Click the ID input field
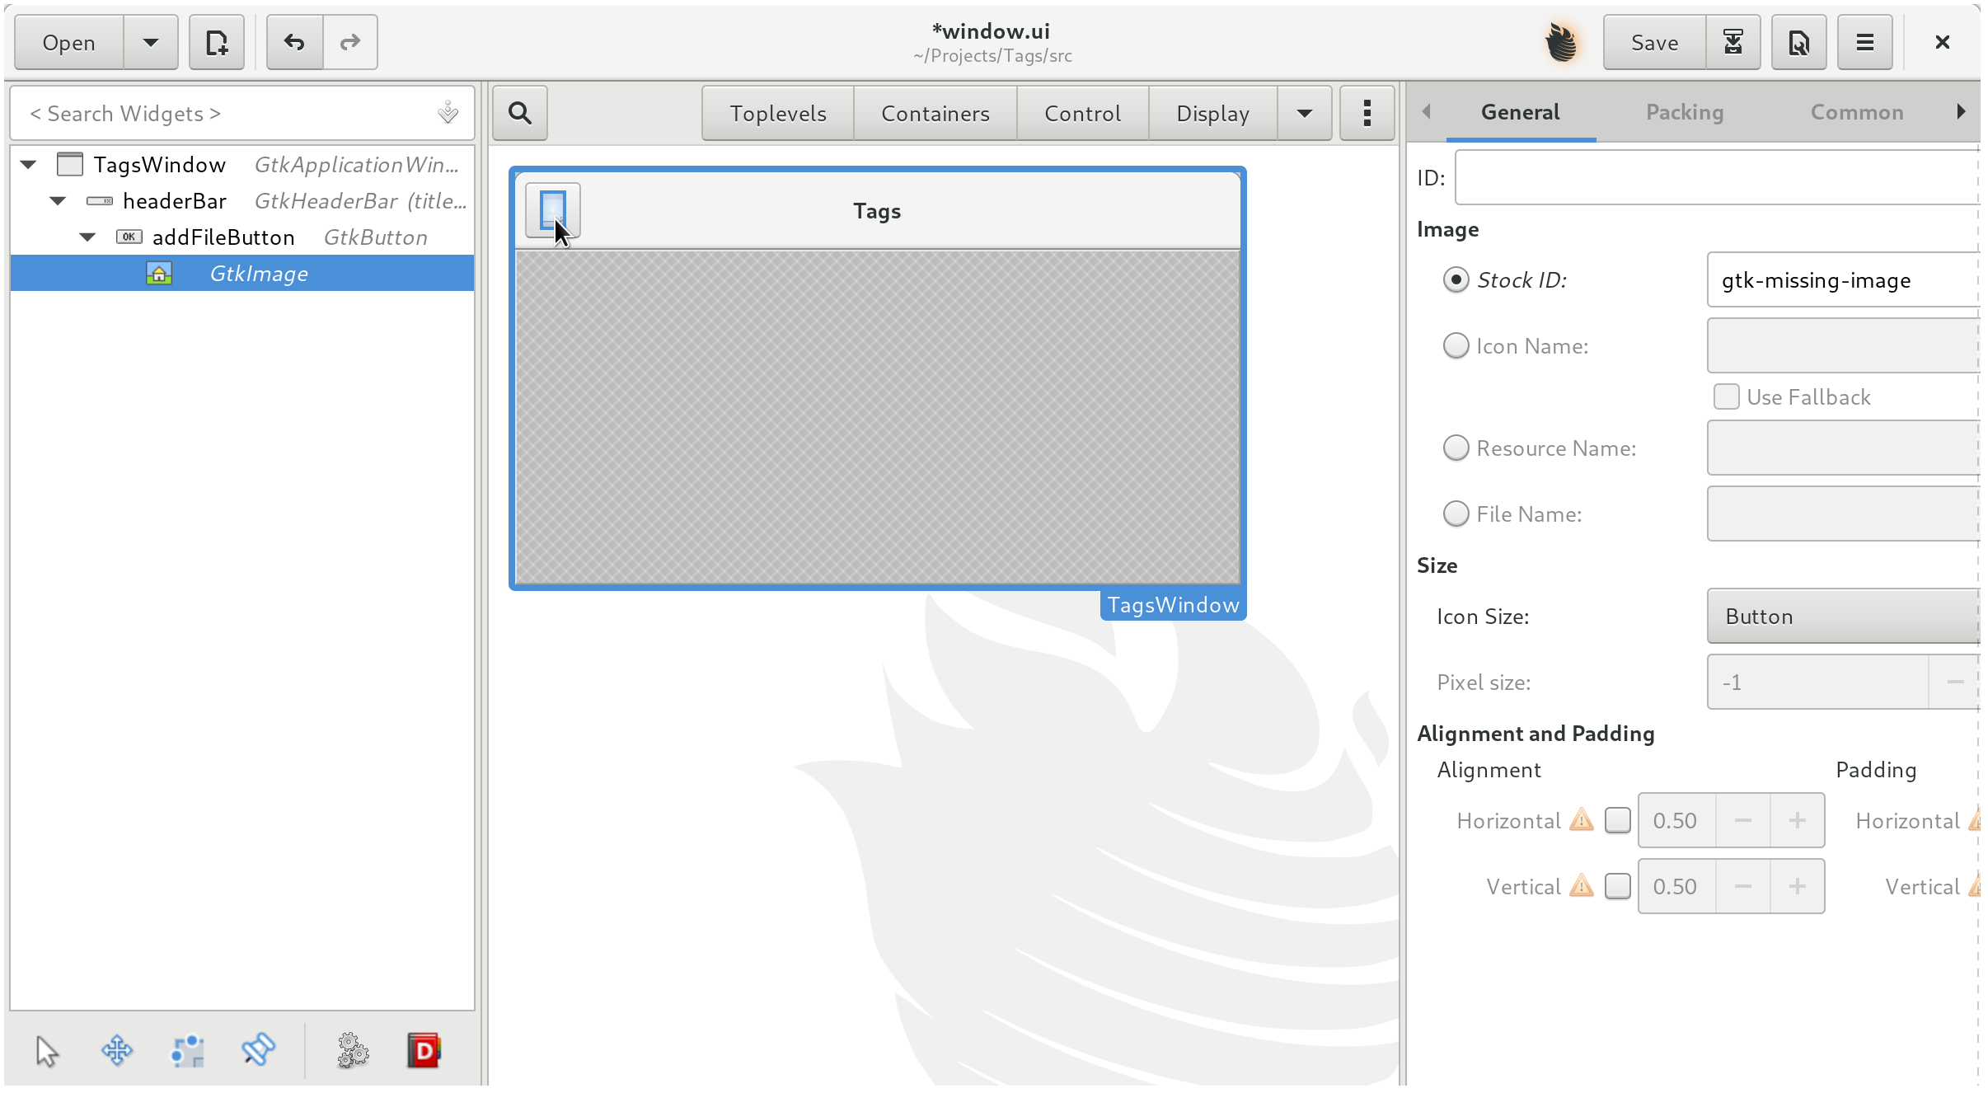This screenshot has height=1093, width=1988. [1718, 177]
